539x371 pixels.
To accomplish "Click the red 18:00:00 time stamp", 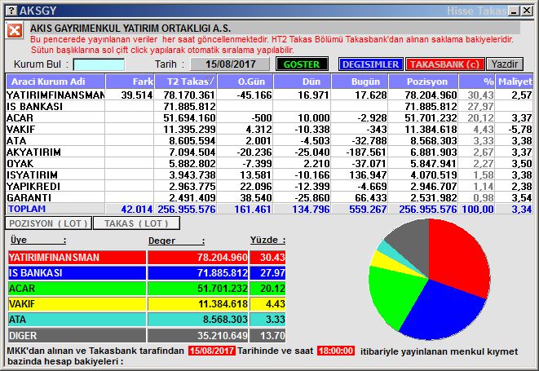I will tap(336, 351).
